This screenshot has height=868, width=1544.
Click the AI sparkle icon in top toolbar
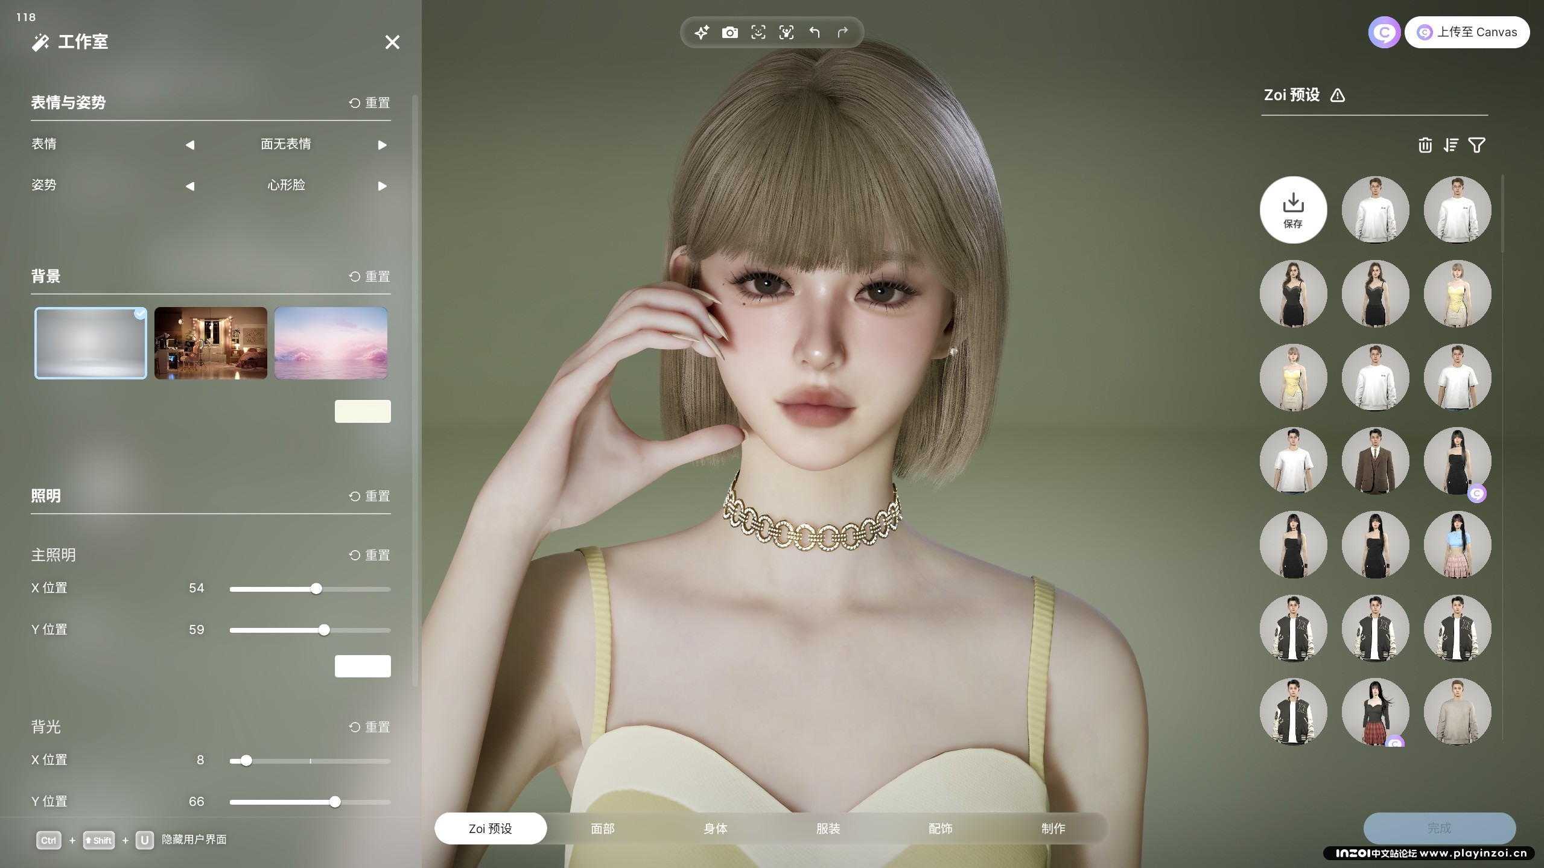(x=702, y=33)
